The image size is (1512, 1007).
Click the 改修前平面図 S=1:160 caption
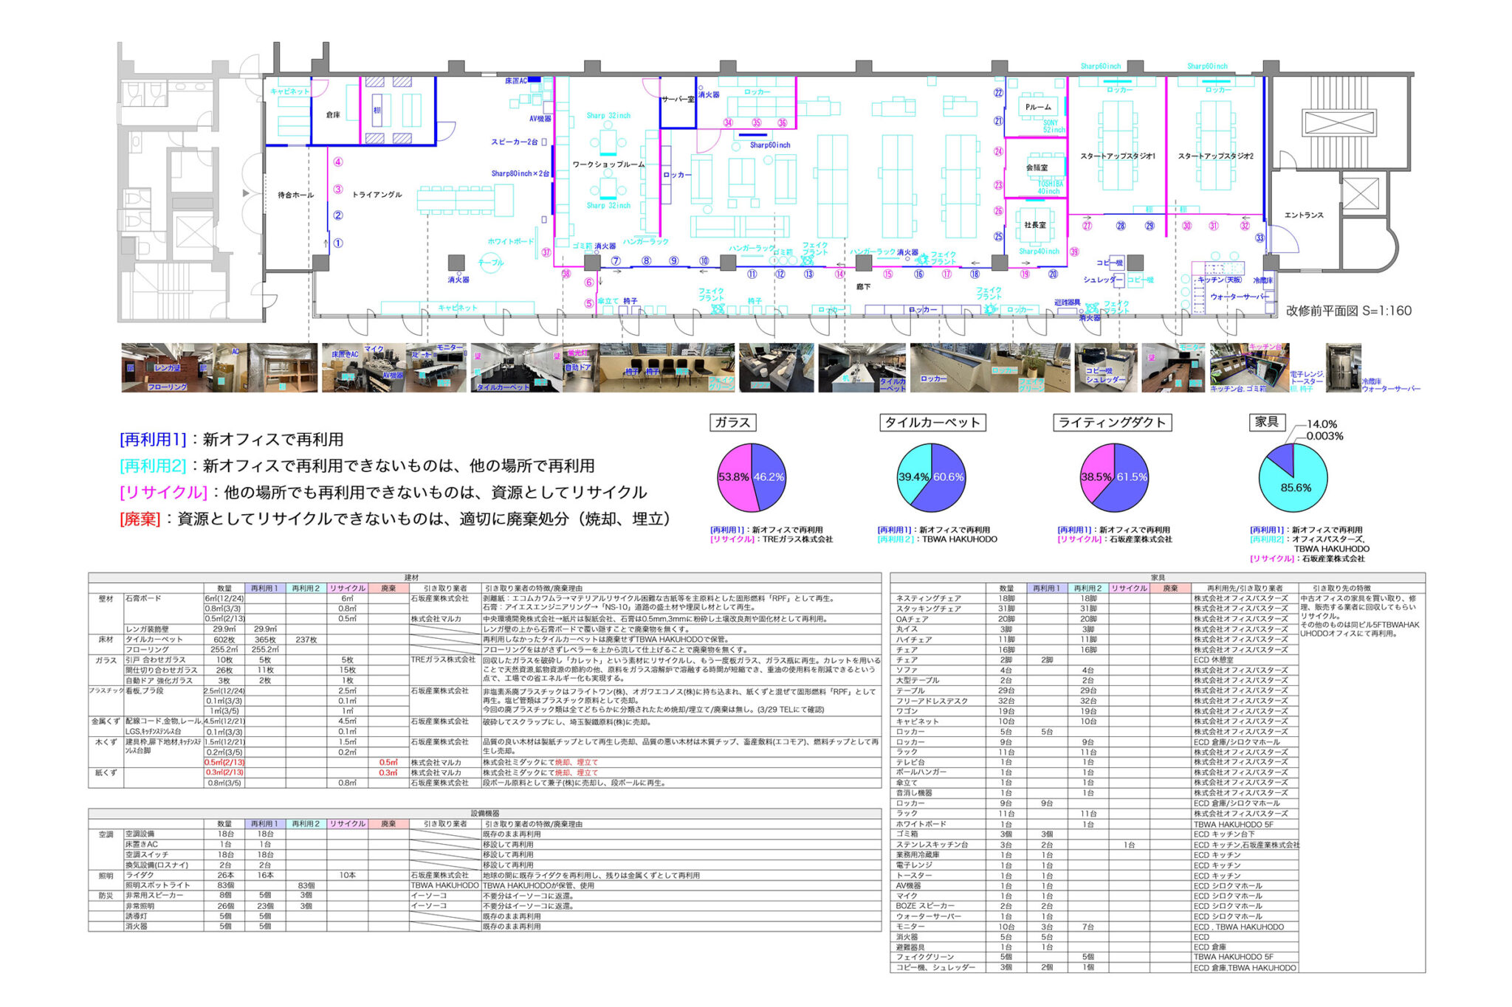pos(1348,311)
